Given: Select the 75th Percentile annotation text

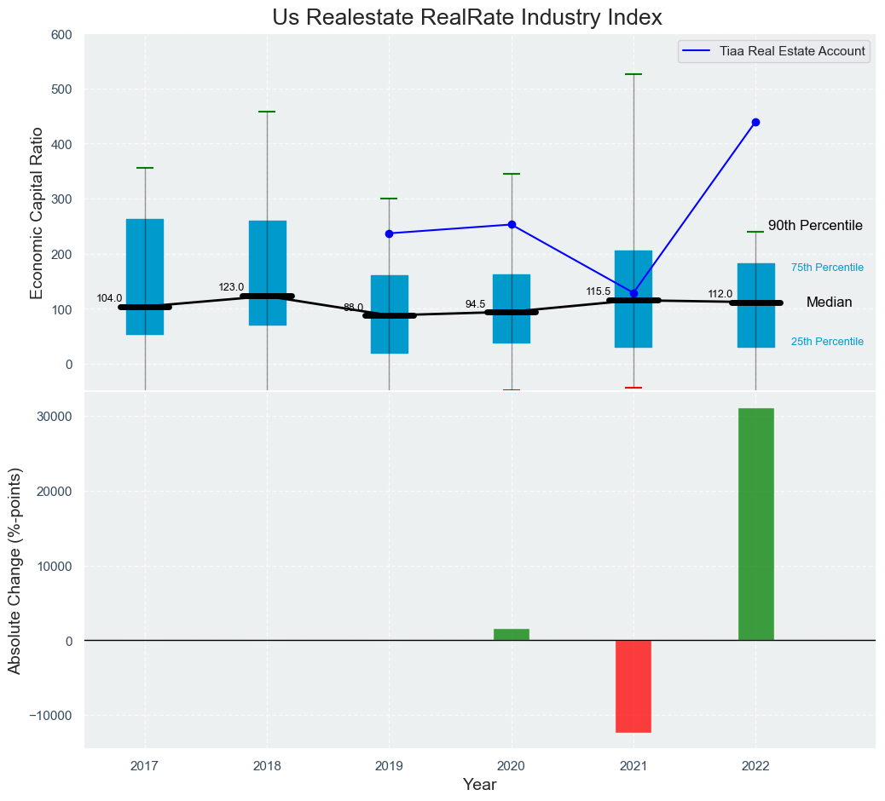Looking at the screenshot, I should coord(827,268).
